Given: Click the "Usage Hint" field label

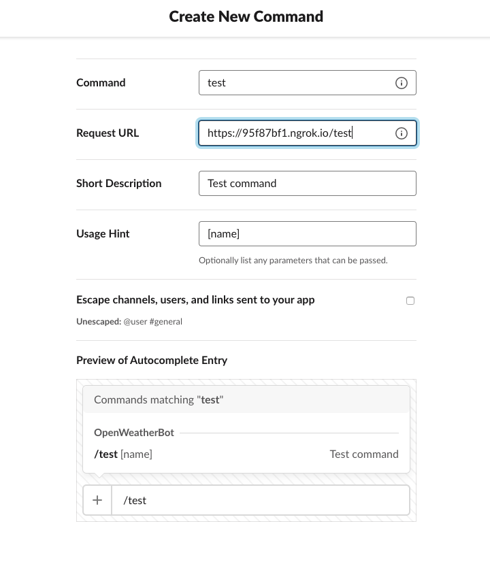Looking at the screenshot, I should tap(103, 234).
